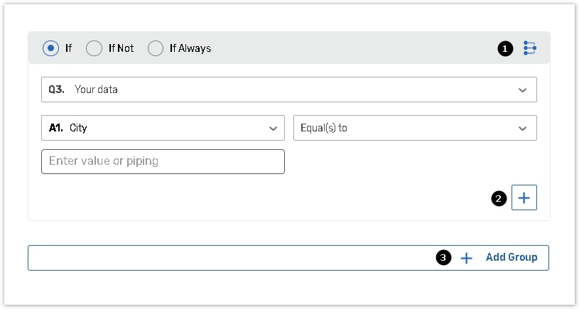This screenshot has height=309, width=579.
Task: Focus the "Enter value or piping" field
Action: (x=163, y=161)
